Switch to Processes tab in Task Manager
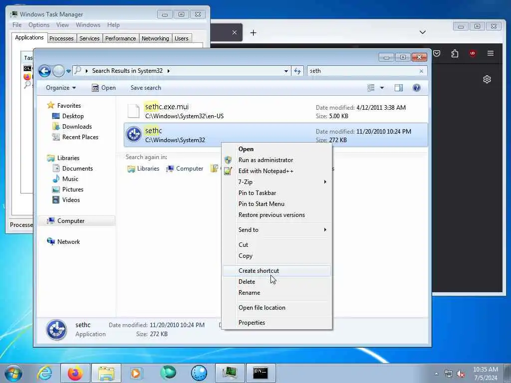Screen dimensions: 511x383 click(61, 38)
